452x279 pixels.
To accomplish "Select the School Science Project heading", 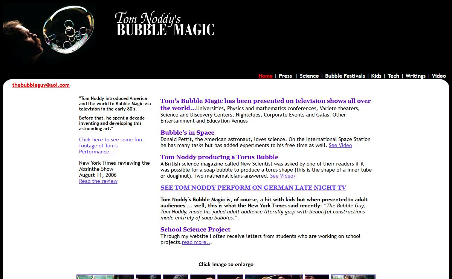I will coord(195,229).
